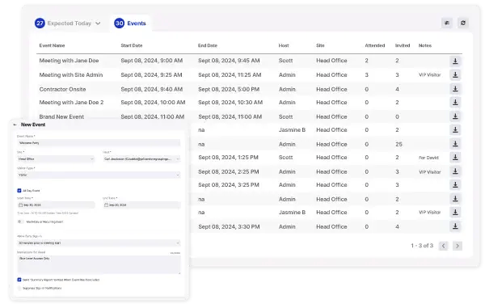Sort by the Event Name column header

click(x=52, y=45)
